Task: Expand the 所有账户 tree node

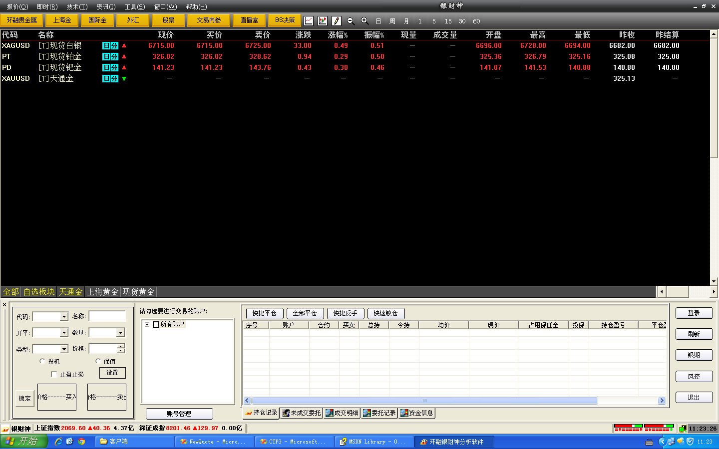Action: pos(147,324)
